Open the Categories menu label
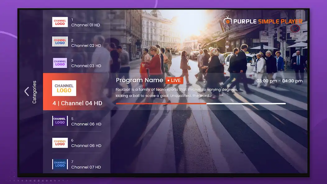 [x=34, y=92]
